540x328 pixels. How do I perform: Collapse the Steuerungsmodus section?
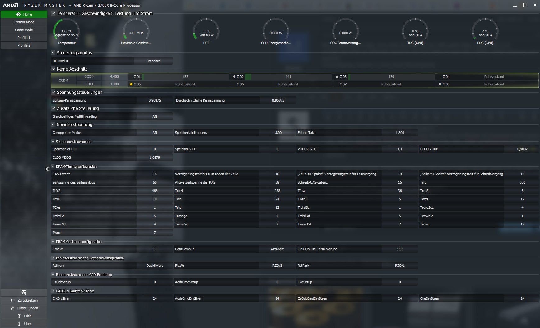coord(53,53)
